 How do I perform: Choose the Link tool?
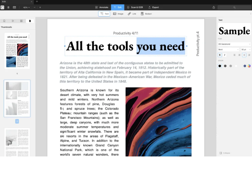coord(132,14)
